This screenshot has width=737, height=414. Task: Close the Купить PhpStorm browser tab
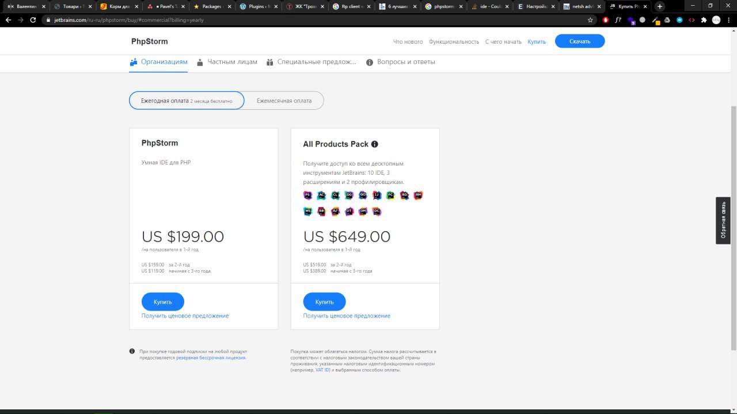point(645,6)
